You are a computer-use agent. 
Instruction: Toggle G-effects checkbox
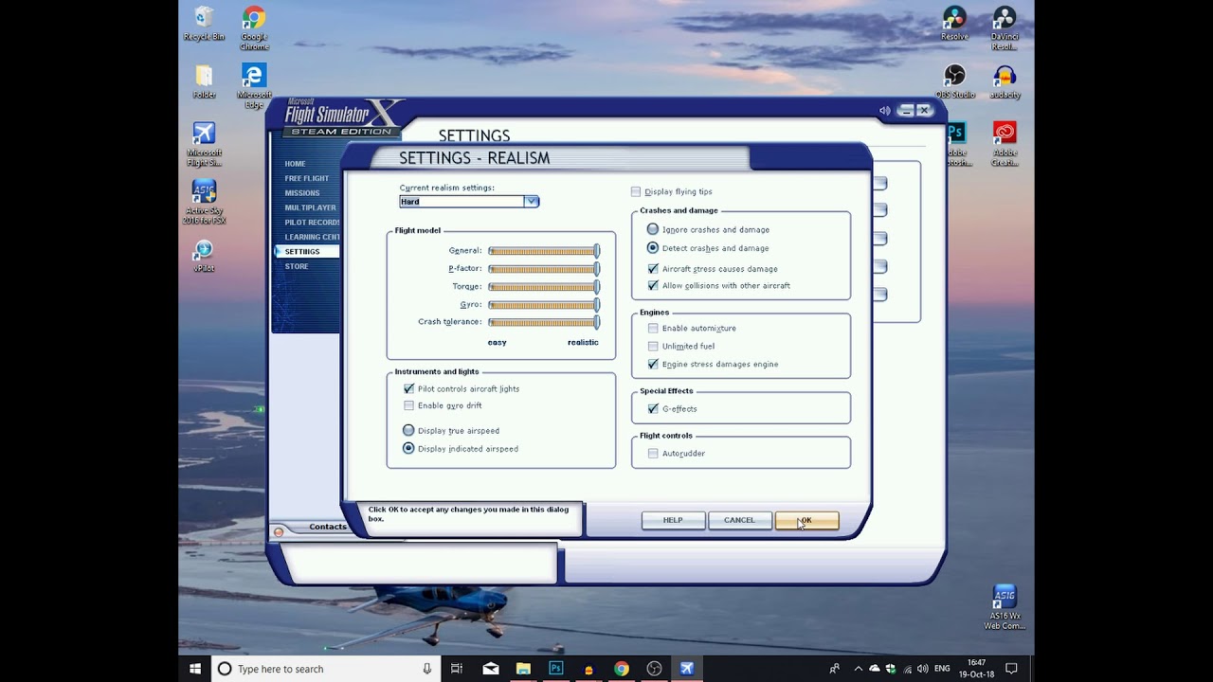653,408
